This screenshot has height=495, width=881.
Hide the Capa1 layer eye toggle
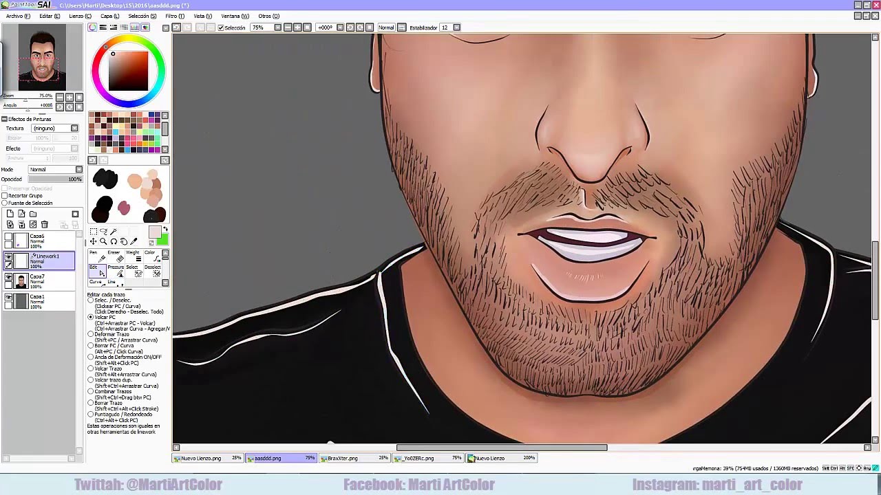pyautogui.click(x=8, y=297)
